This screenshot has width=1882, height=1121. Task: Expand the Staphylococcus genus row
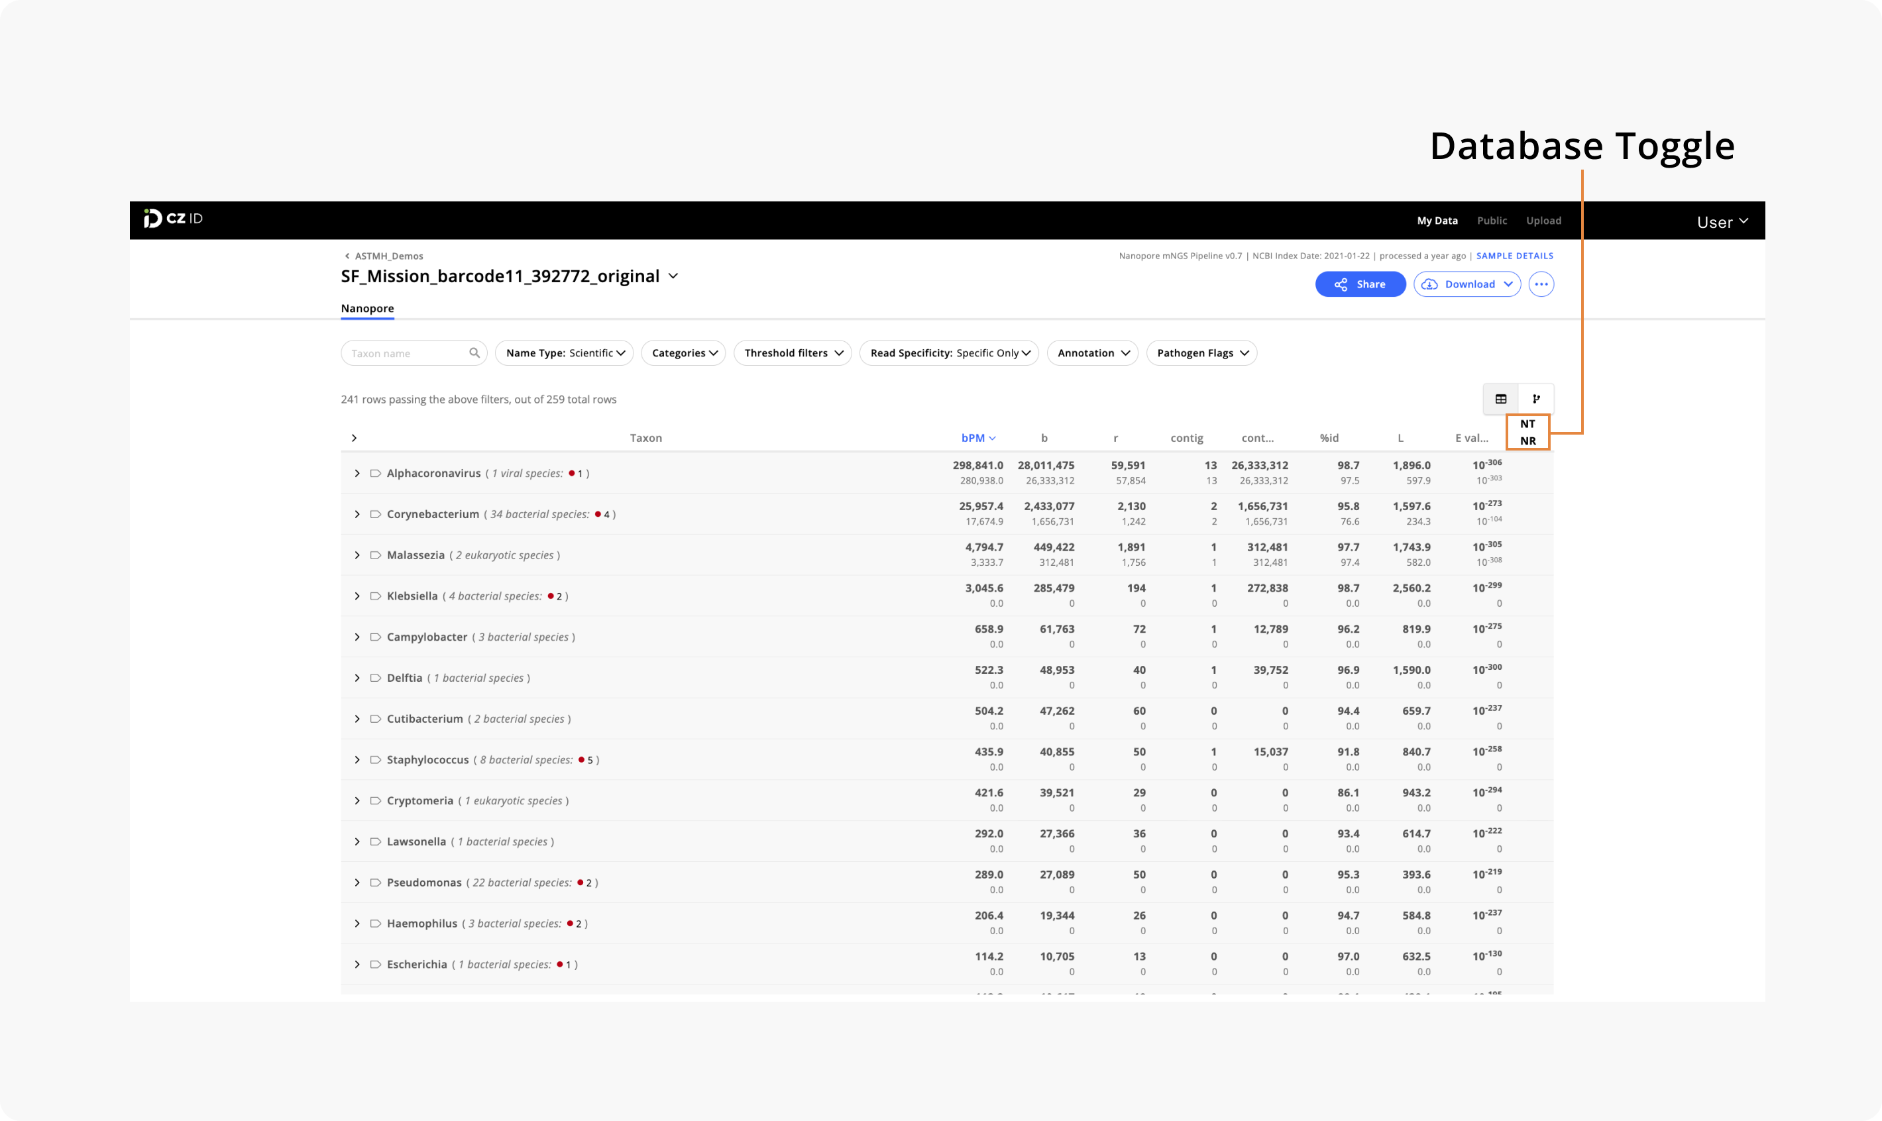(x=357, y=759)
